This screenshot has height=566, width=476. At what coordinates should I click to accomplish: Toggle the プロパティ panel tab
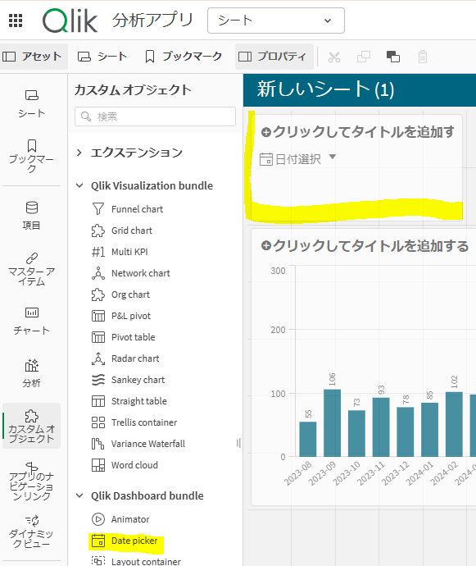(274, 57)
